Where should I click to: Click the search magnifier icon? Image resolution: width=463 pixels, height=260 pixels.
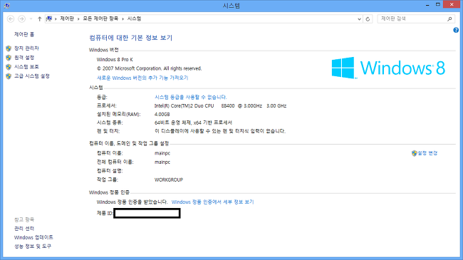pyautogui.click(x=449, y=19)
